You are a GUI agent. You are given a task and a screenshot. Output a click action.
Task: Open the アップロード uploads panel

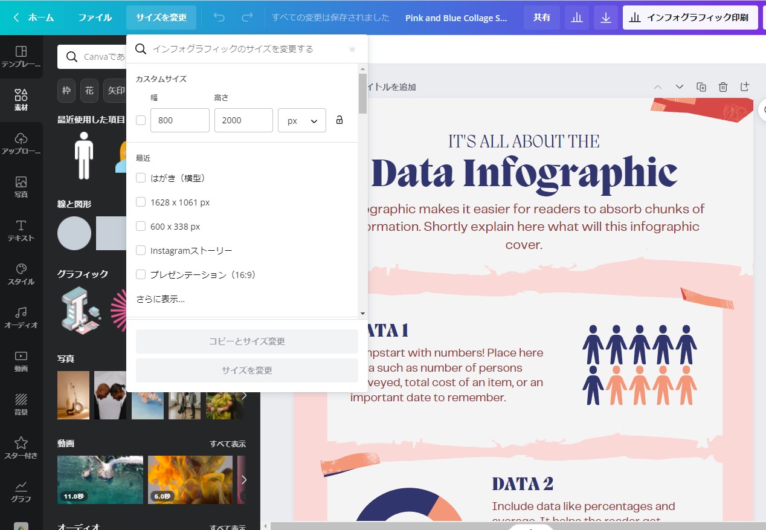click(x=21, y=144)
